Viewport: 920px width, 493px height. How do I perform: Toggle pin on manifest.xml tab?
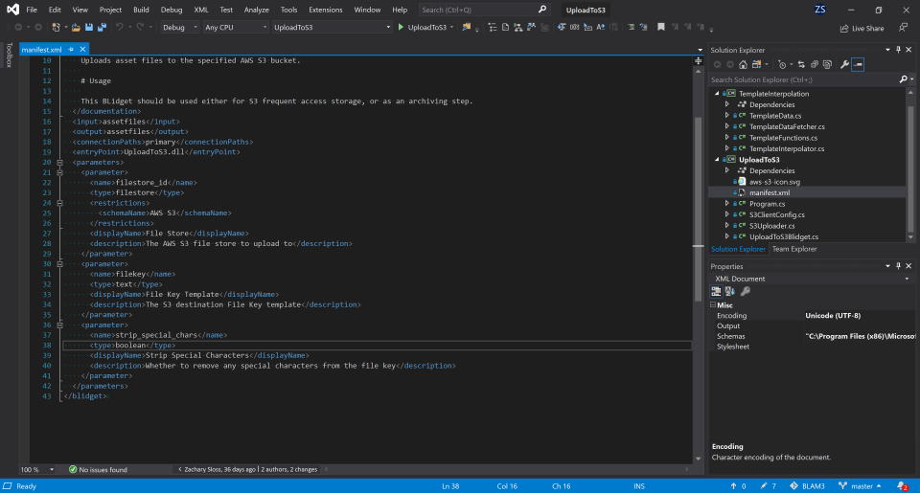pos(71,49)
